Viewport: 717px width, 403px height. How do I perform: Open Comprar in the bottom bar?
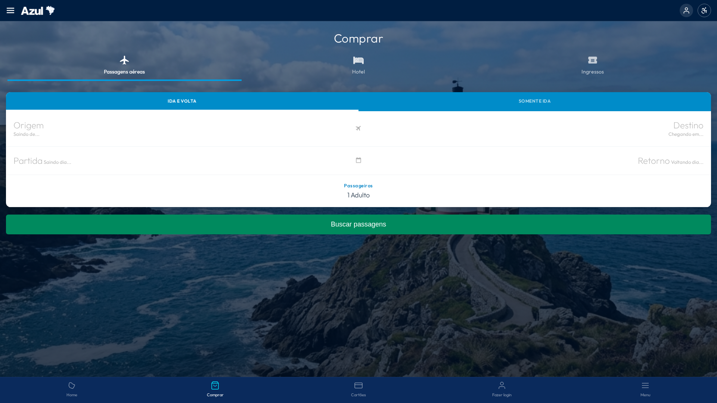click(215, 390)
